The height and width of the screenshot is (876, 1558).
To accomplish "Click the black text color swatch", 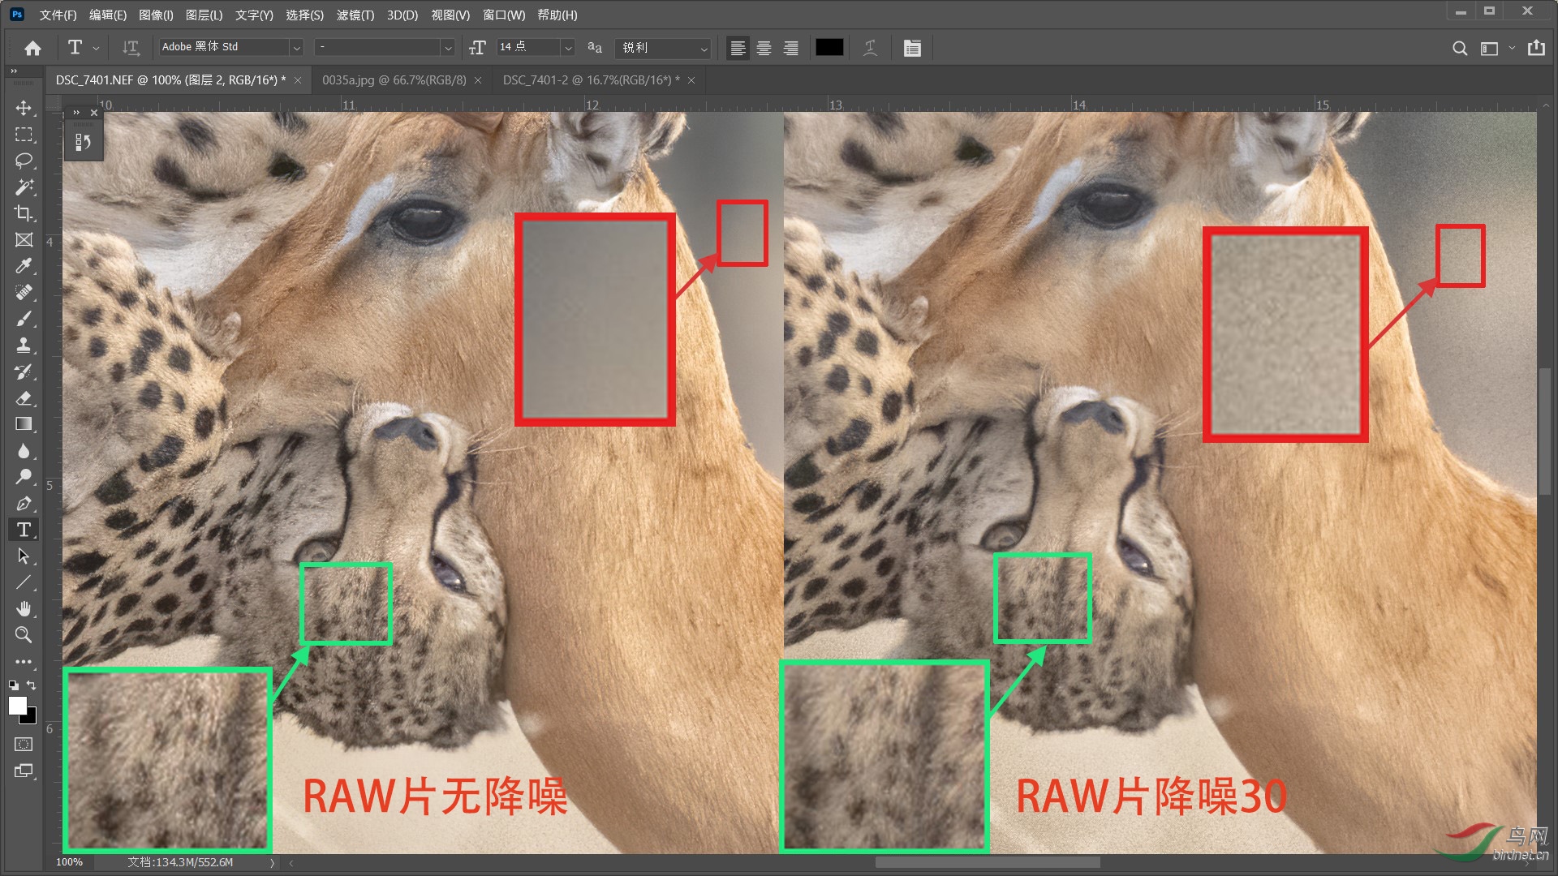I will point(828,48).
